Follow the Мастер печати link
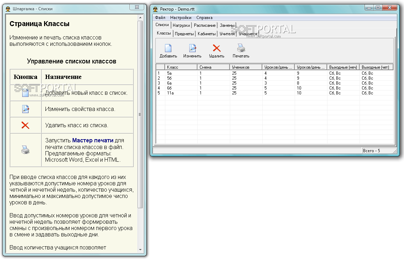This screenshot has height=260, width=404. pos(93,140)
